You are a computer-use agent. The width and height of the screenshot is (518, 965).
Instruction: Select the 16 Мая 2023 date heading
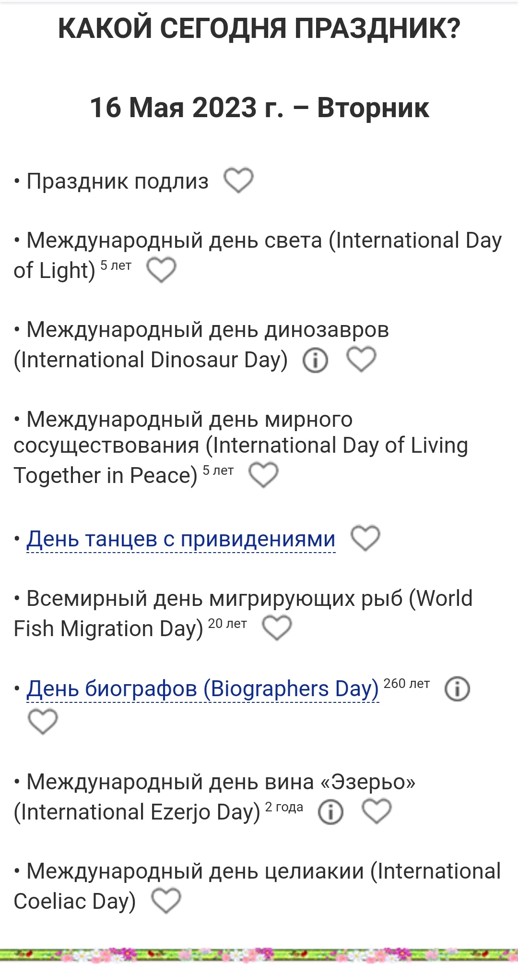259,107
